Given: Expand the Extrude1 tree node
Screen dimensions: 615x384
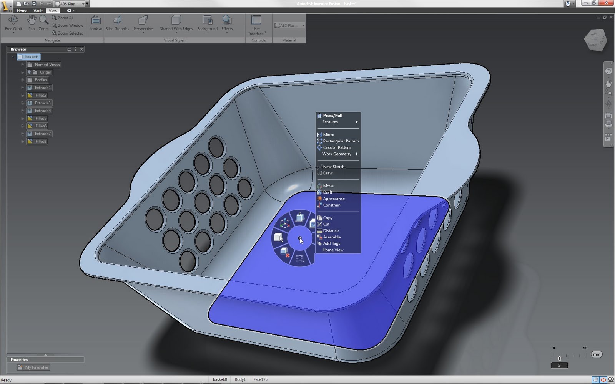Looking at the screenshot, I should (23, 88).
